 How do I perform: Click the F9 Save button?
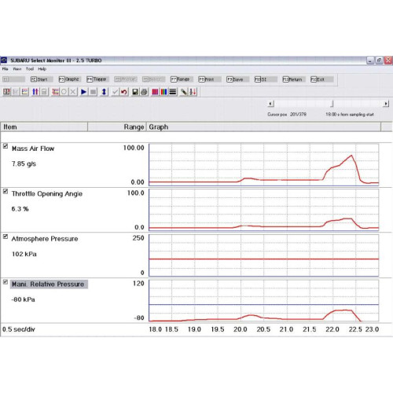[237, 79]
